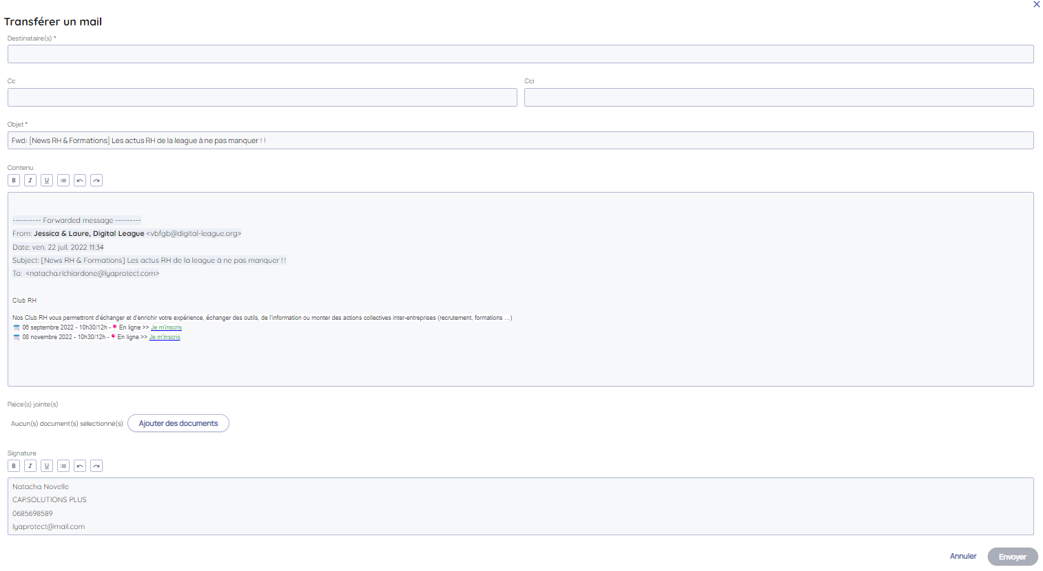Undo last change in Contenu editor
Viewport: 1043px width, 571px height.
[x=80, y=180]
